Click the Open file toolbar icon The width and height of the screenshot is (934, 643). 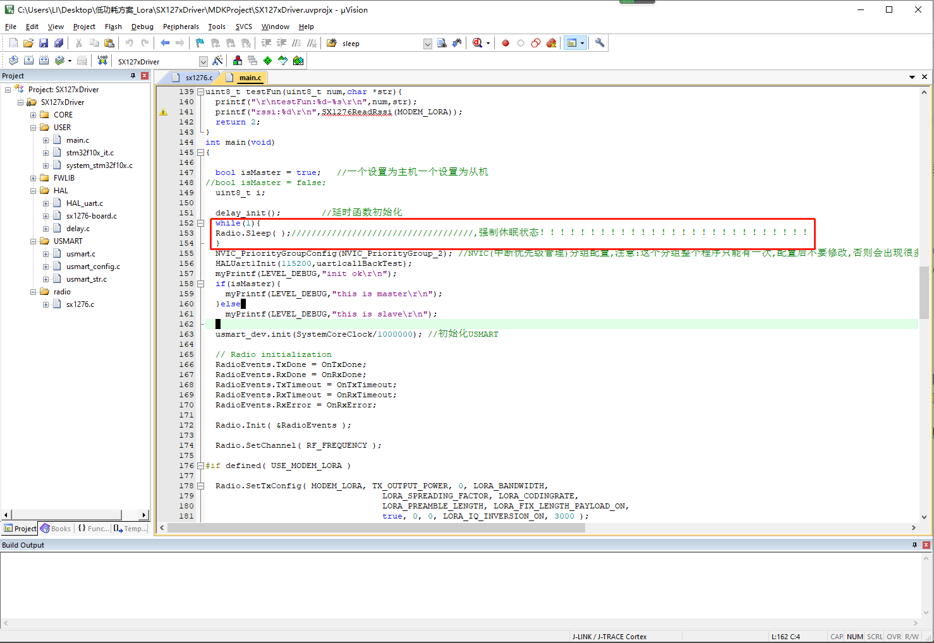pyautogui.click(x=28, y=43)
